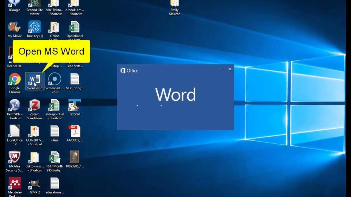
Task: Open the McAfee Security Scan icon
Action: tap(15, 161)
